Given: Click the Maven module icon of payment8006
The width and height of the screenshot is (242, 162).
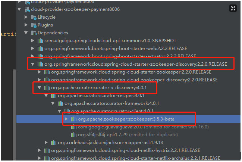Looking at the screenshot, I should (27, 10).
